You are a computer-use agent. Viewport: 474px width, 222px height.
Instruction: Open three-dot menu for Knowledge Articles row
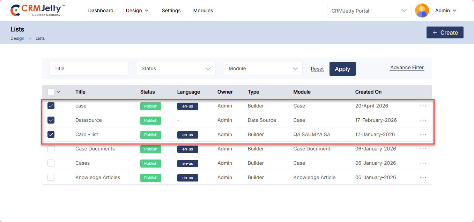point(423,178)
